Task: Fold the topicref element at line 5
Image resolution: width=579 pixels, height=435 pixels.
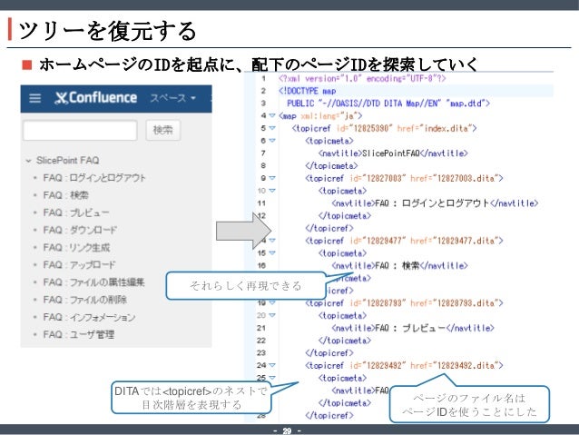Action: tap(273, 129)
